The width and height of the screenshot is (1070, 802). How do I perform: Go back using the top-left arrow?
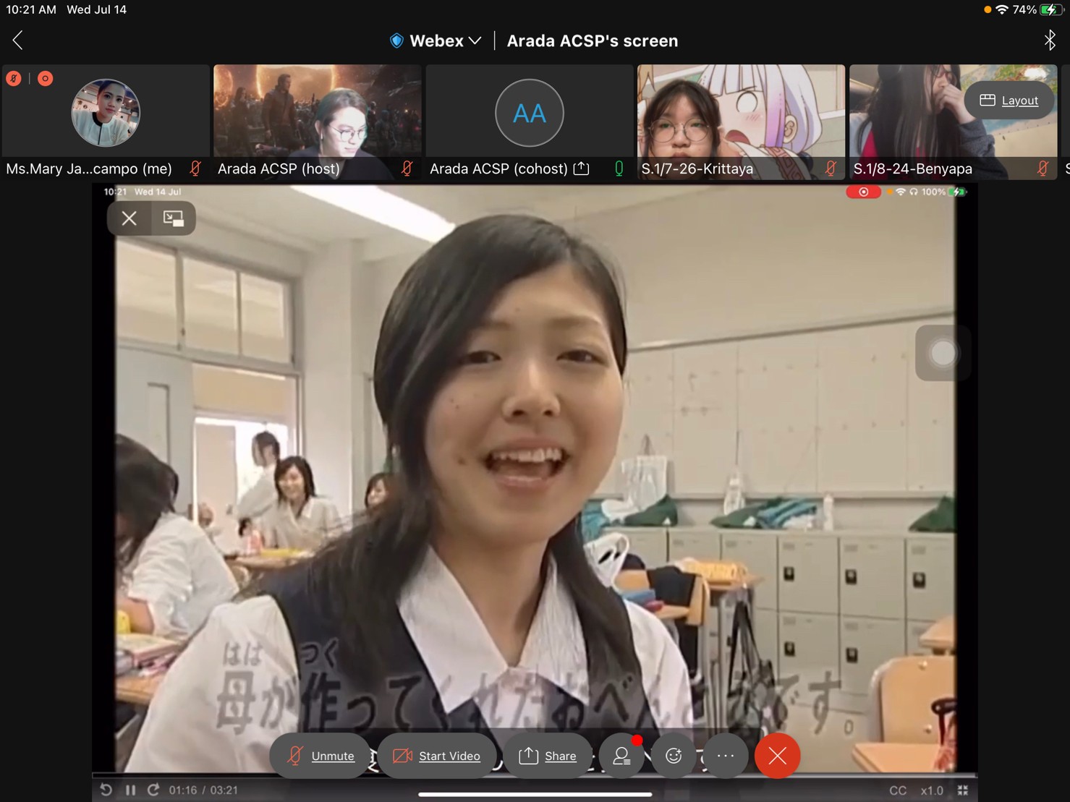18,40
